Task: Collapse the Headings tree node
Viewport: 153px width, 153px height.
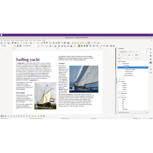Action: (x=118, y=62)
